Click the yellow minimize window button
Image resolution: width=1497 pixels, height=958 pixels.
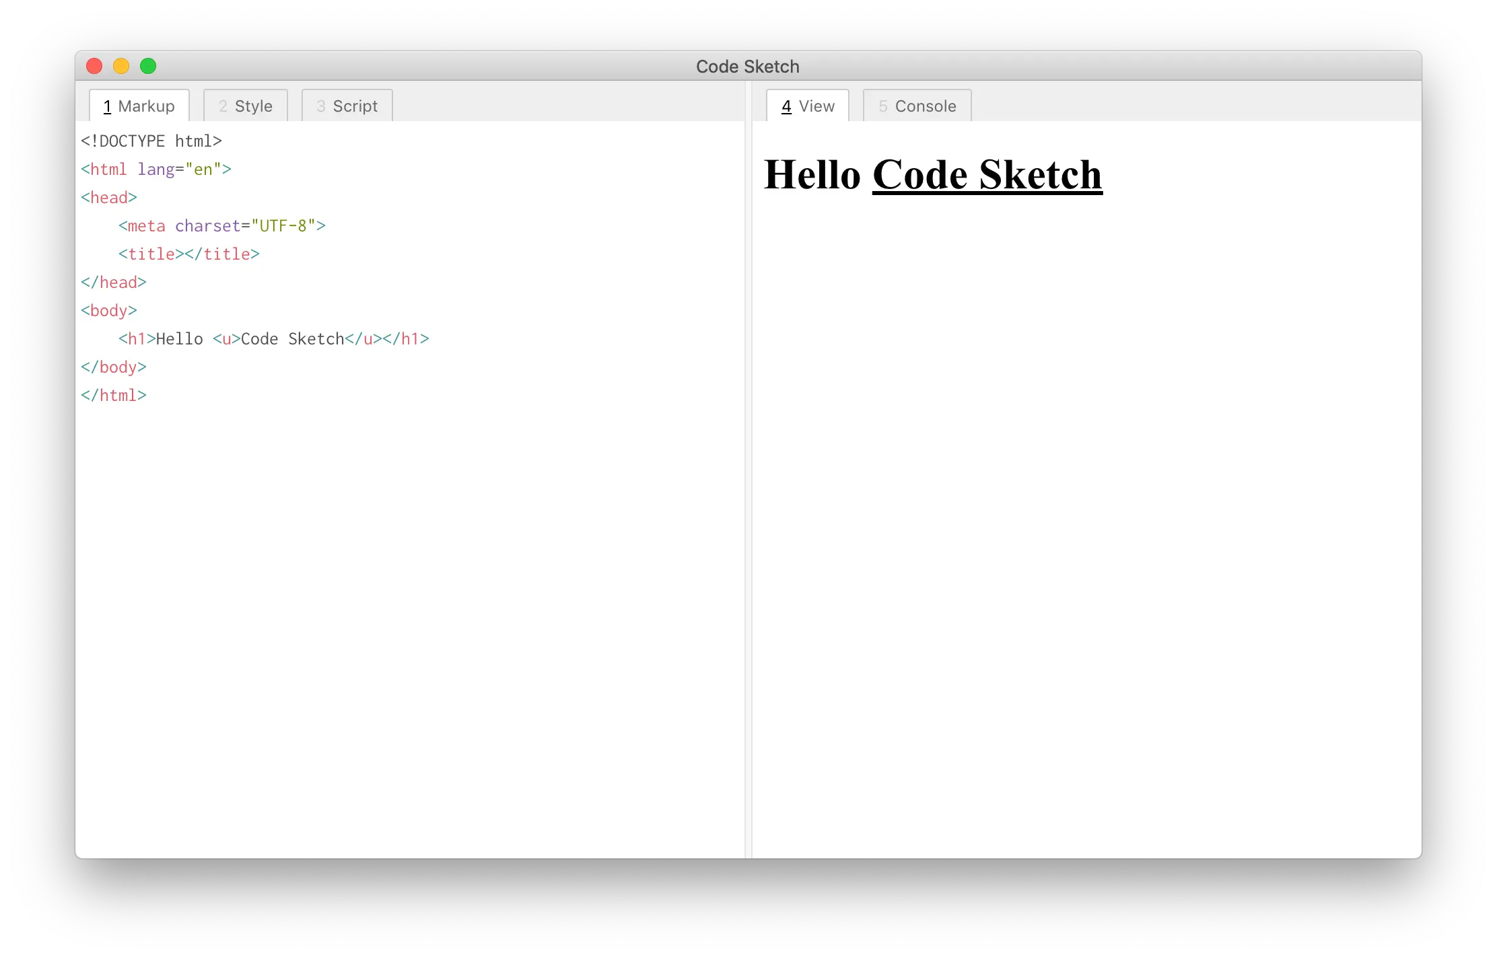coord(121,66)
